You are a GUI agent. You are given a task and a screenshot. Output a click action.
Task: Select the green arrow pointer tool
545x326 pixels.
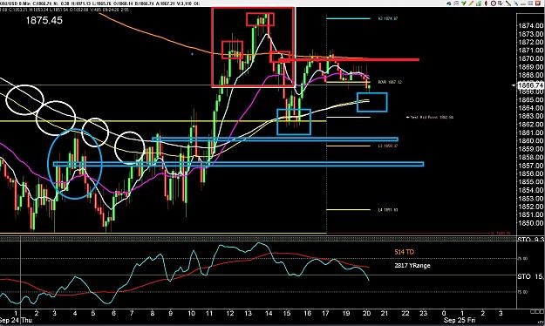click(464, 3)
